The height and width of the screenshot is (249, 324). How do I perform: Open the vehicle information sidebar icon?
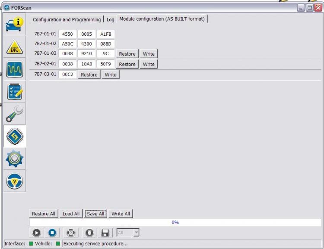[x=14, y=25]
